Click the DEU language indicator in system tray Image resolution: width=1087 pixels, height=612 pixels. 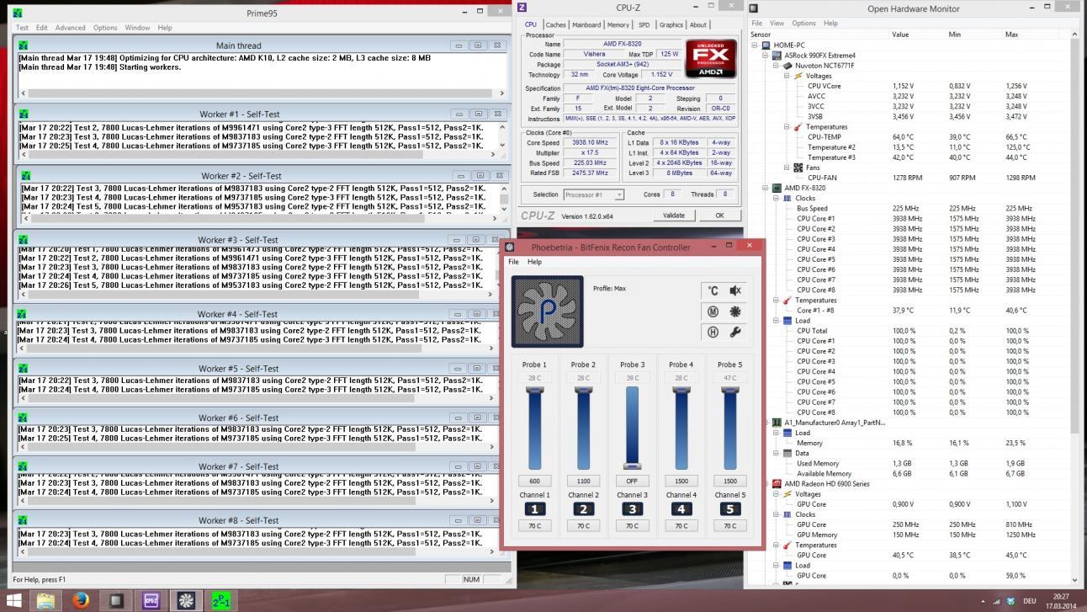pyautogui.click(x=1029, y=601)
